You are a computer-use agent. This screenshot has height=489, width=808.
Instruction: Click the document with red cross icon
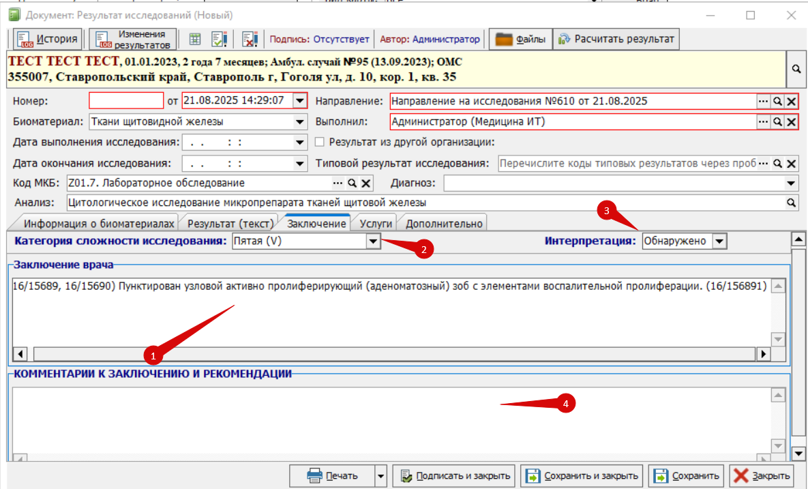[x=250, y=39]
